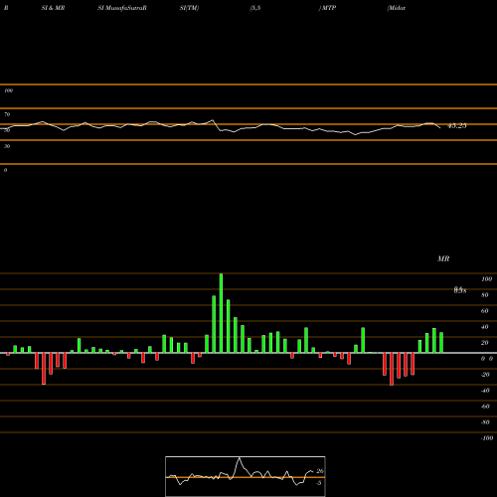The image size is (497, 497).
Task: Click the MR axis label 100
Action: click(x=486, y=279)
